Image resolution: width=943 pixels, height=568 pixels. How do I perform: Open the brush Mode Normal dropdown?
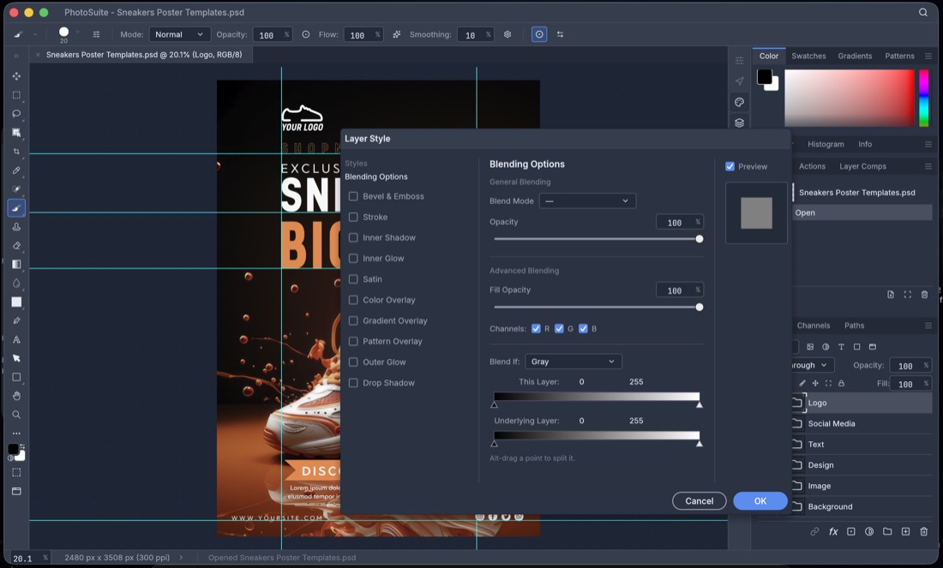pyautogui.click(x=180, y=34)
